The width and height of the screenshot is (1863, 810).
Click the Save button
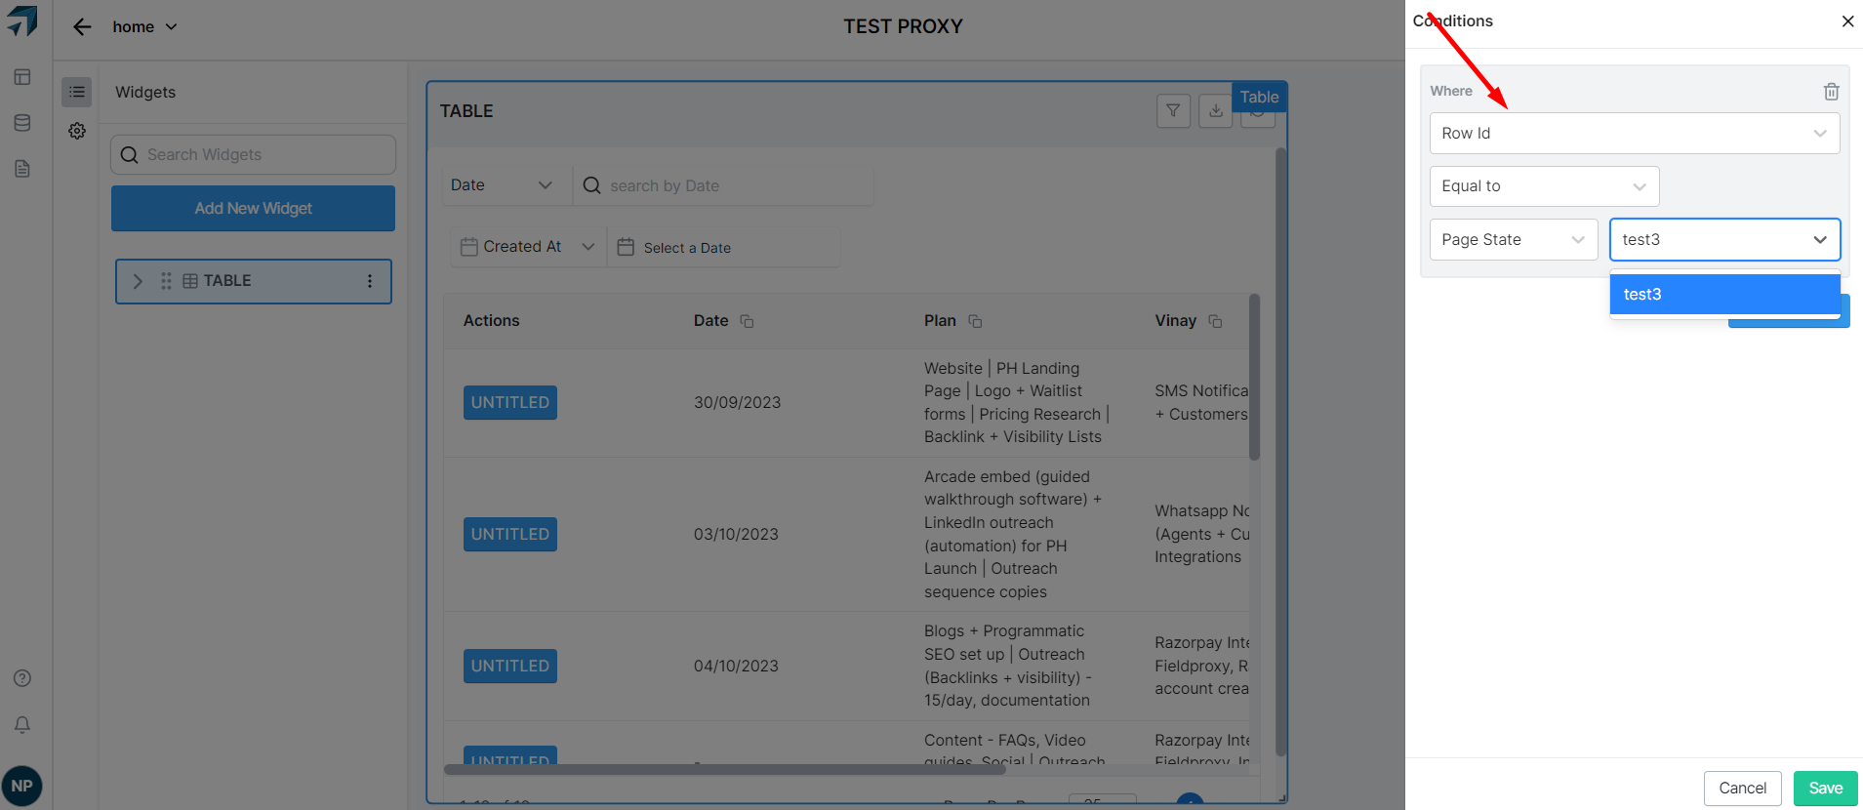click(1825, 789)
